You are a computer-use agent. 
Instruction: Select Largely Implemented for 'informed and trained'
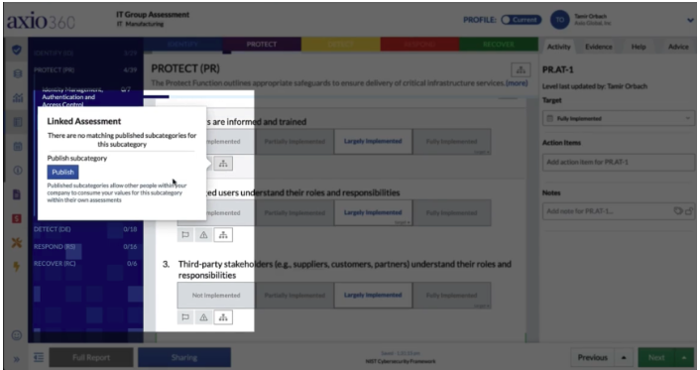(x=373, y=142)
